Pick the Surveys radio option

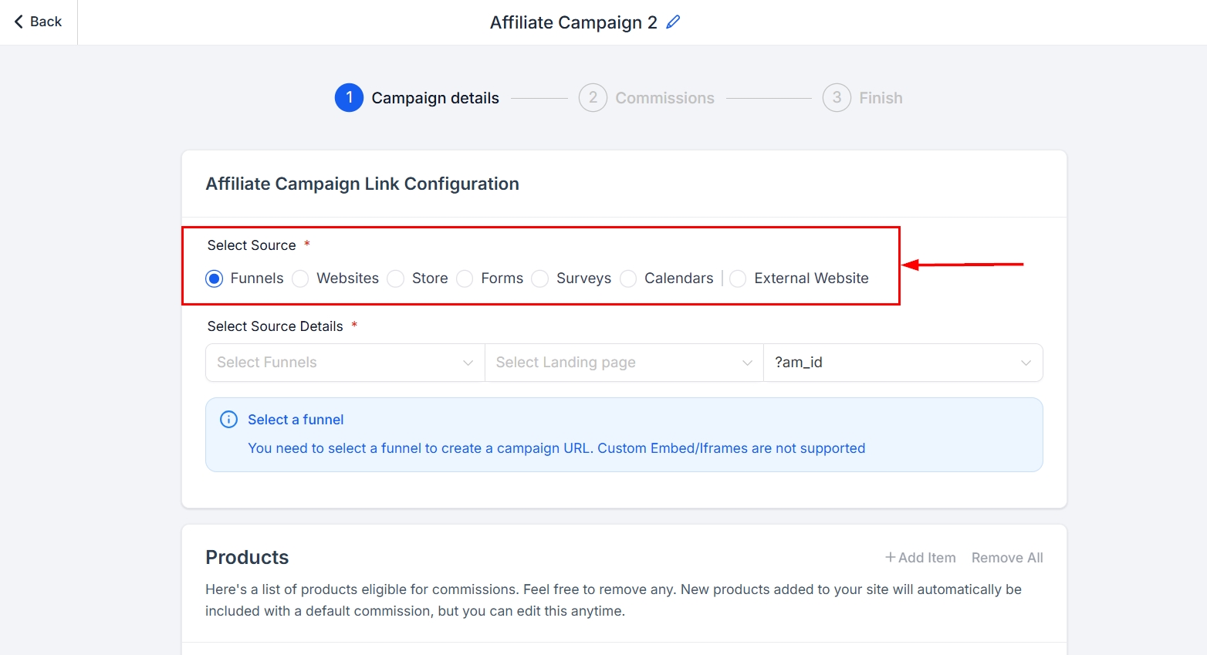pos(540,279)
